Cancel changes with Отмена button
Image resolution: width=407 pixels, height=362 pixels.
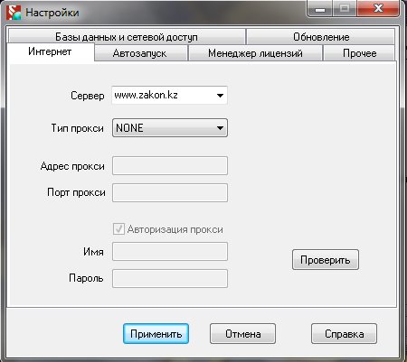(242, 334)
